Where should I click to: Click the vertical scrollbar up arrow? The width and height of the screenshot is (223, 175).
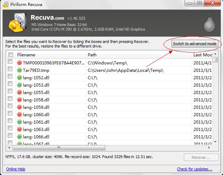[x=215, y=54]
